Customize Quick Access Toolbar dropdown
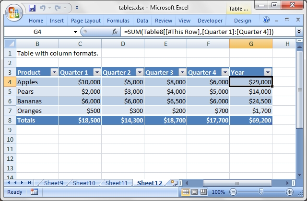 click(77, 8)
